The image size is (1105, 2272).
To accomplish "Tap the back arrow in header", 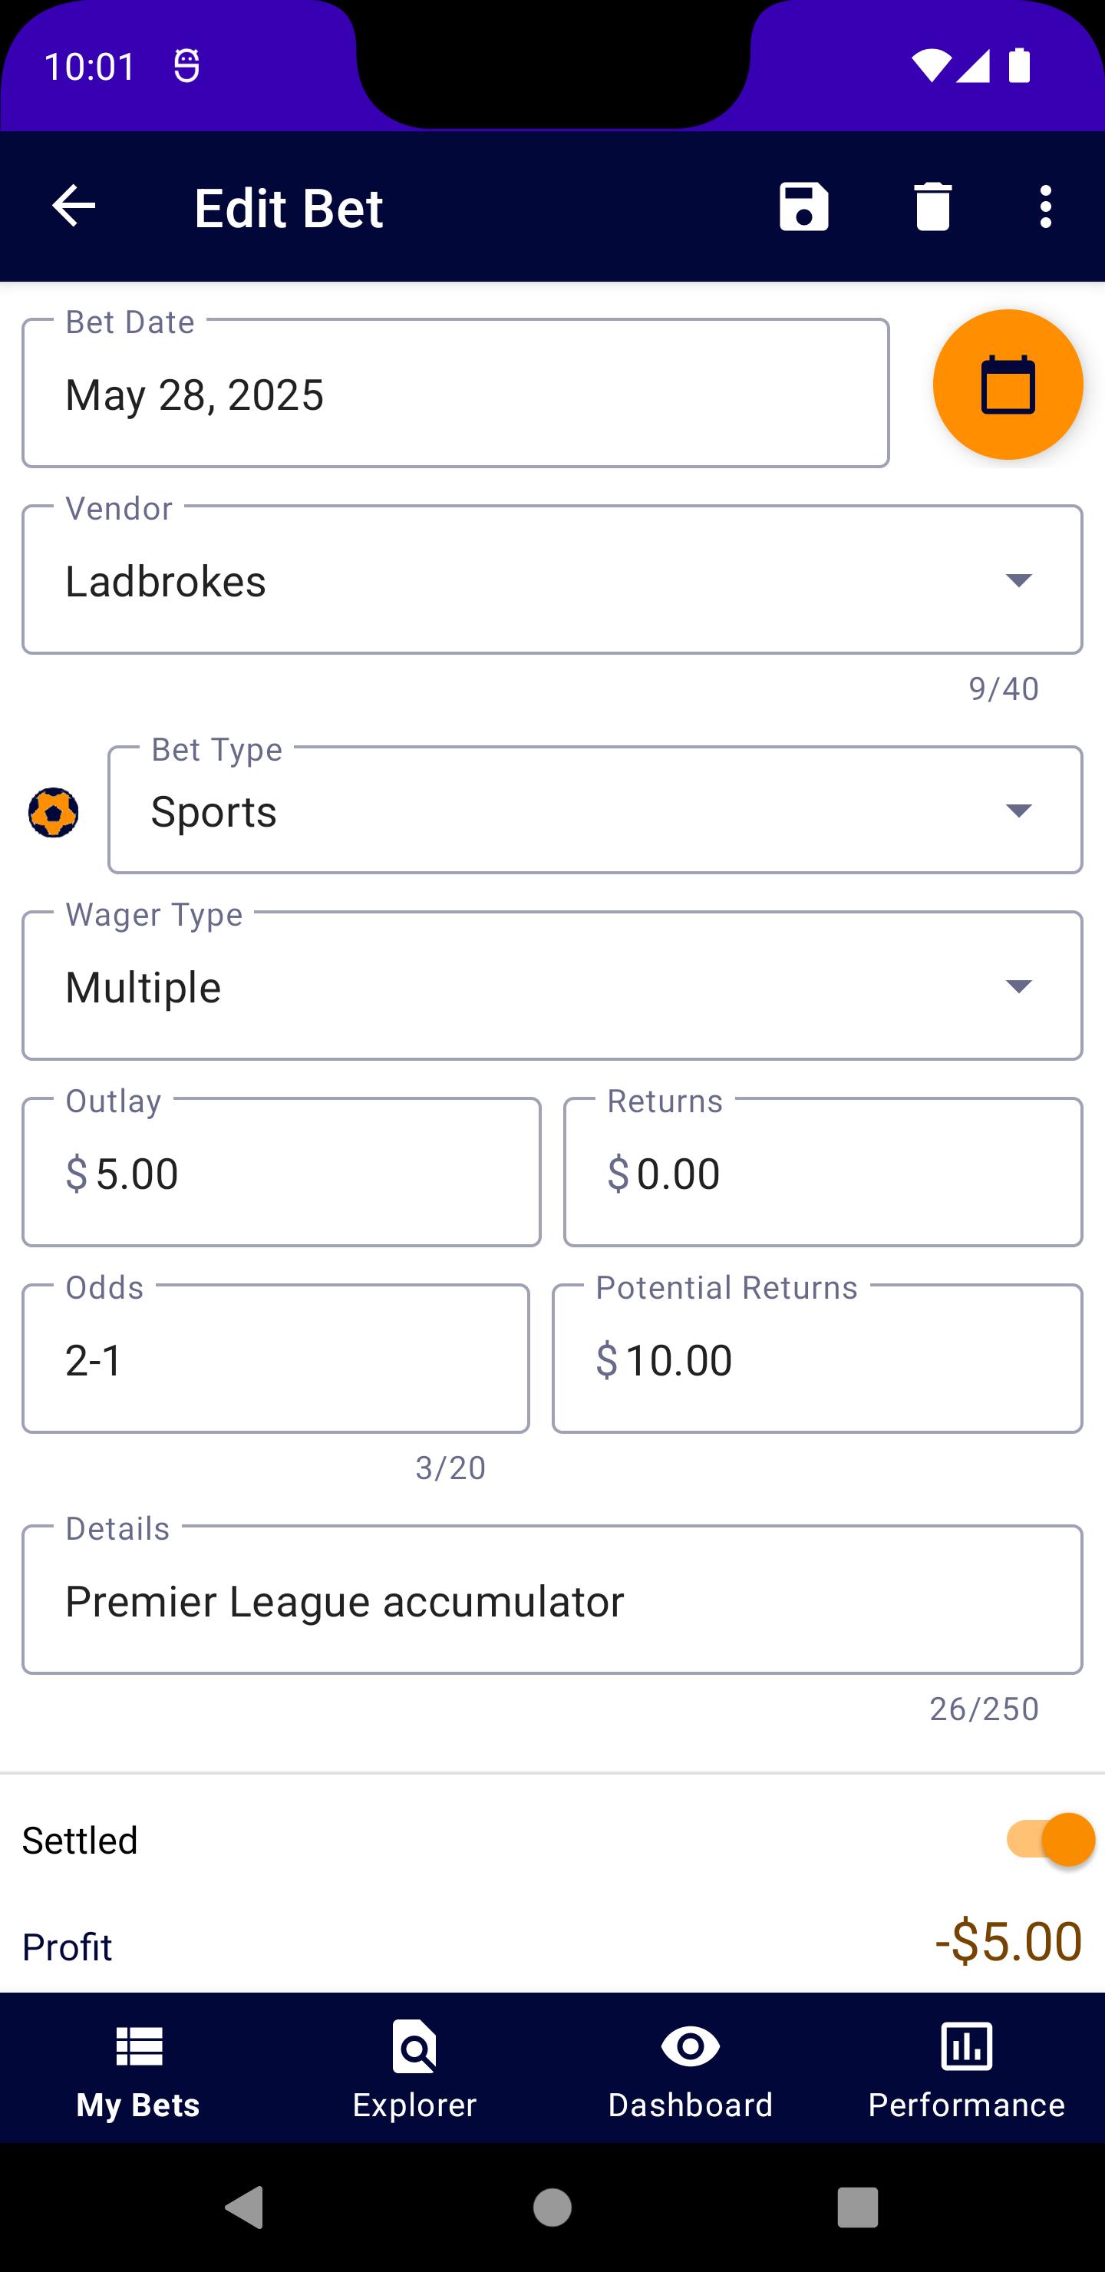I will click(x=74, y=206).
